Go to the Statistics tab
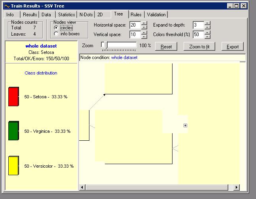Screen dimensions: 256x199 pos(66,15)
